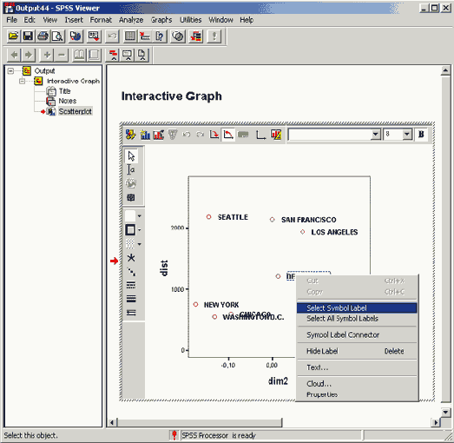Click the Go to Data grid icon
Image resolution: width=454 pixels, height=443 pixels.
coord(130,36)
